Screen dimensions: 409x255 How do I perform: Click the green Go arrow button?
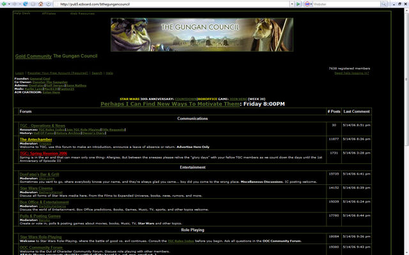(298, 4)
